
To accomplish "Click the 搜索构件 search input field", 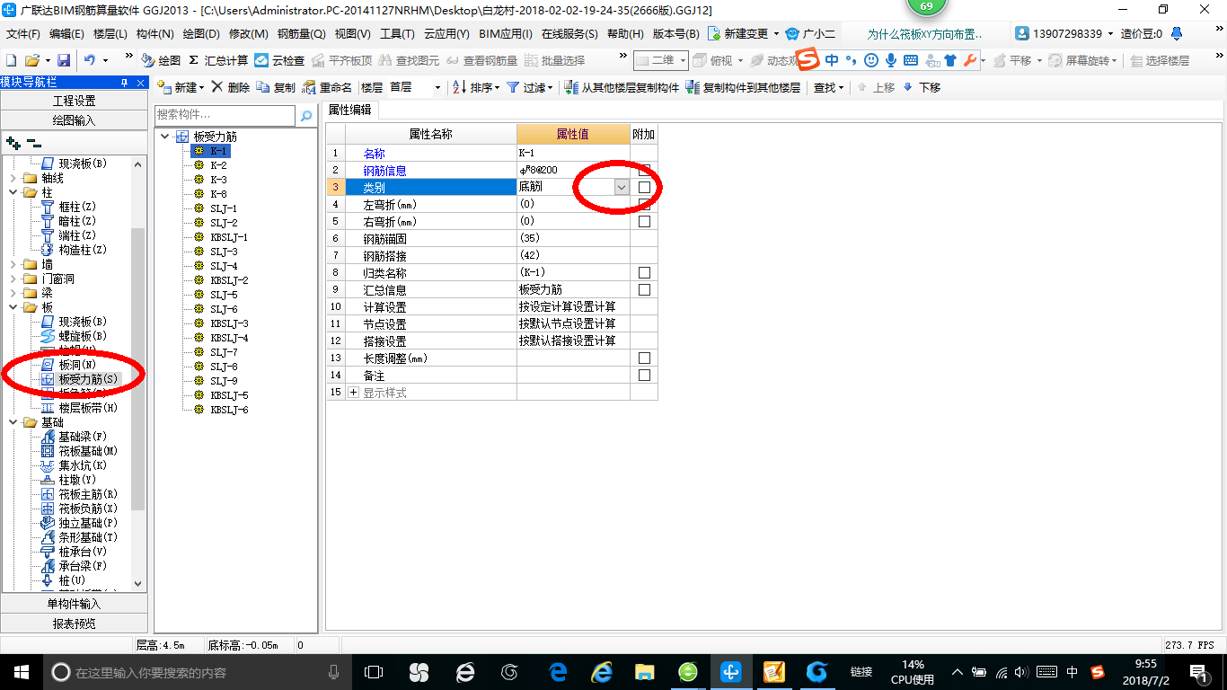I will coord(225,115).
